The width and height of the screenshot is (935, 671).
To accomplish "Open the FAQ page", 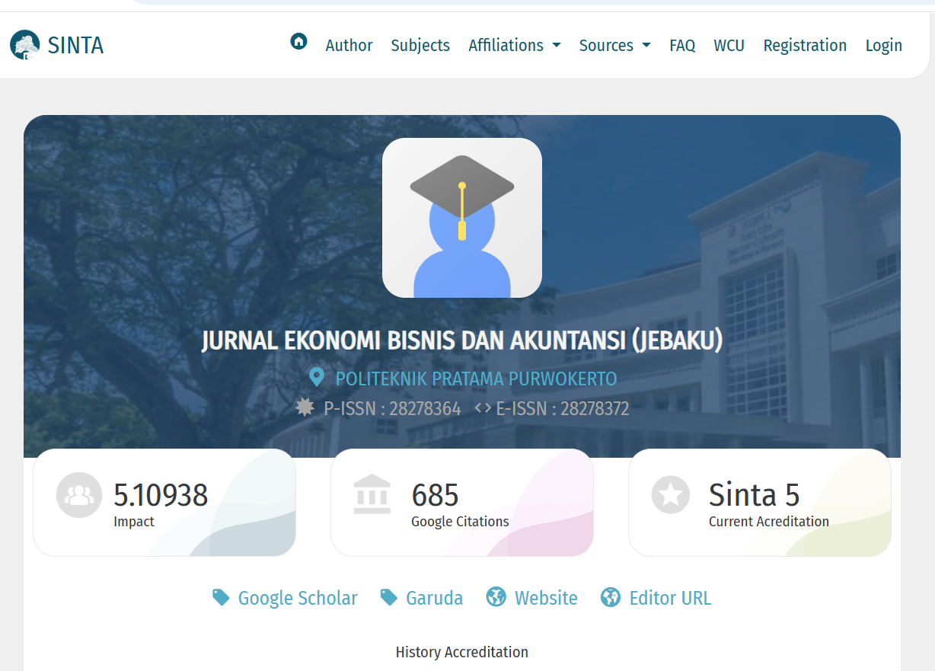I will point(682,46).
